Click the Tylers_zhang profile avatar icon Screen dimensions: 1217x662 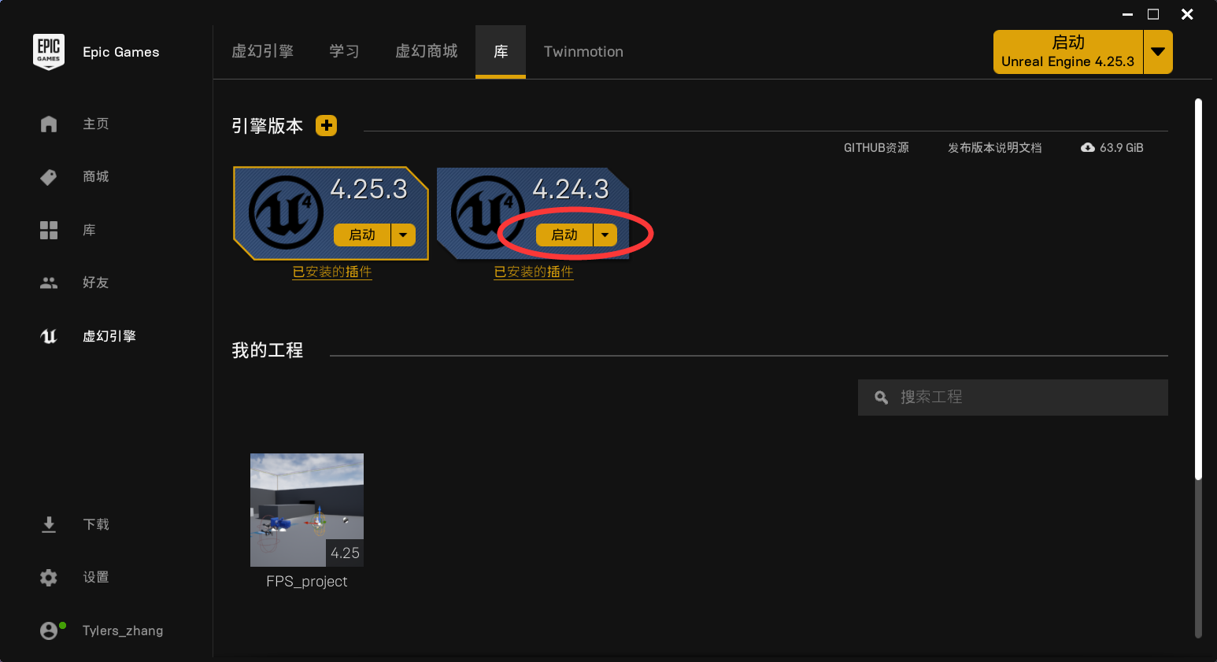[x=50, y=631]
